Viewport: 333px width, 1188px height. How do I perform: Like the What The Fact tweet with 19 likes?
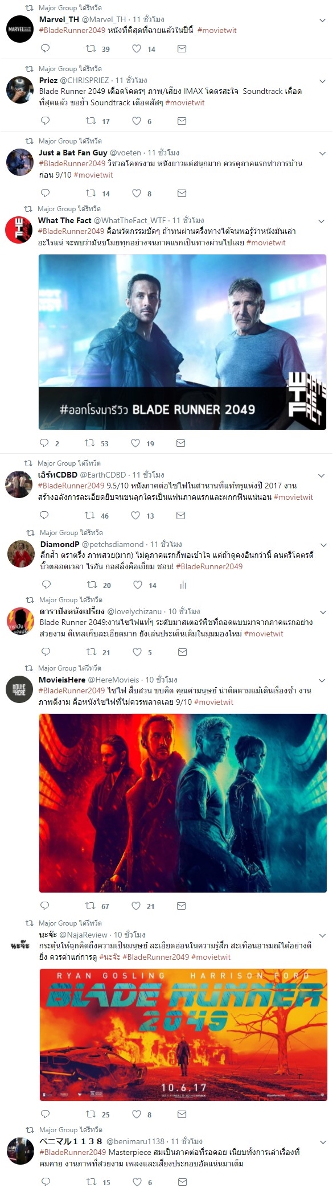tap(135, 443)
